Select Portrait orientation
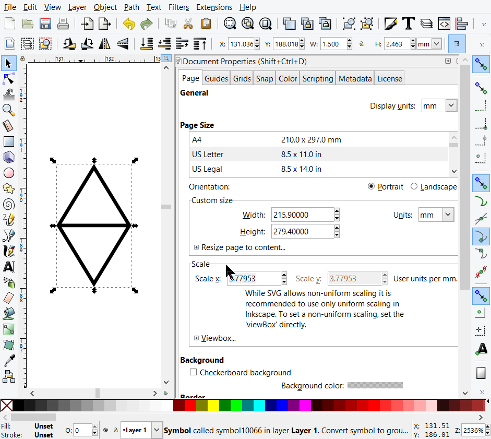 [371, 186]
